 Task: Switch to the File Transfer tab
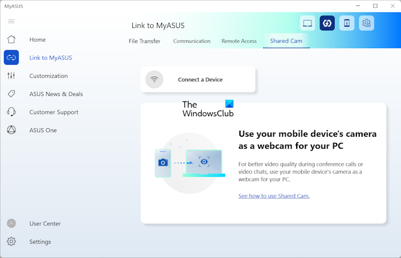coord(144,41)
